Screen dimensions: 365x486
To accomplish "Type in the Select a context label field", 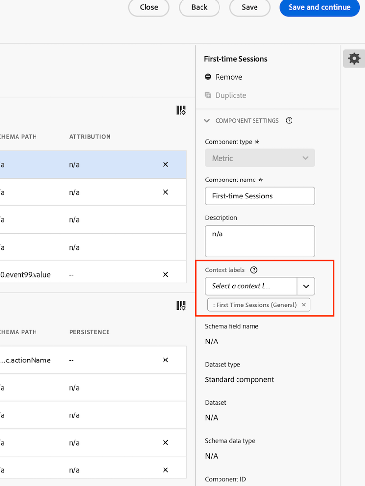I will 251,286.
